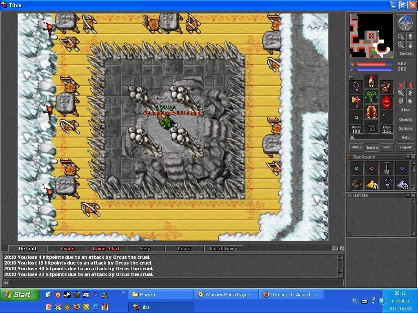Select the ring equipment slot
Image resolution: width=418 pixels, height=313 pixels.
coord(356,117)
